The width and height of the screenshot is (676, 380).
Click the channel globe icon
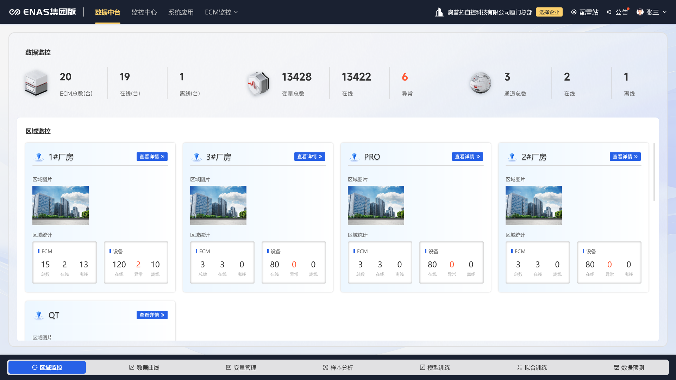481,83
